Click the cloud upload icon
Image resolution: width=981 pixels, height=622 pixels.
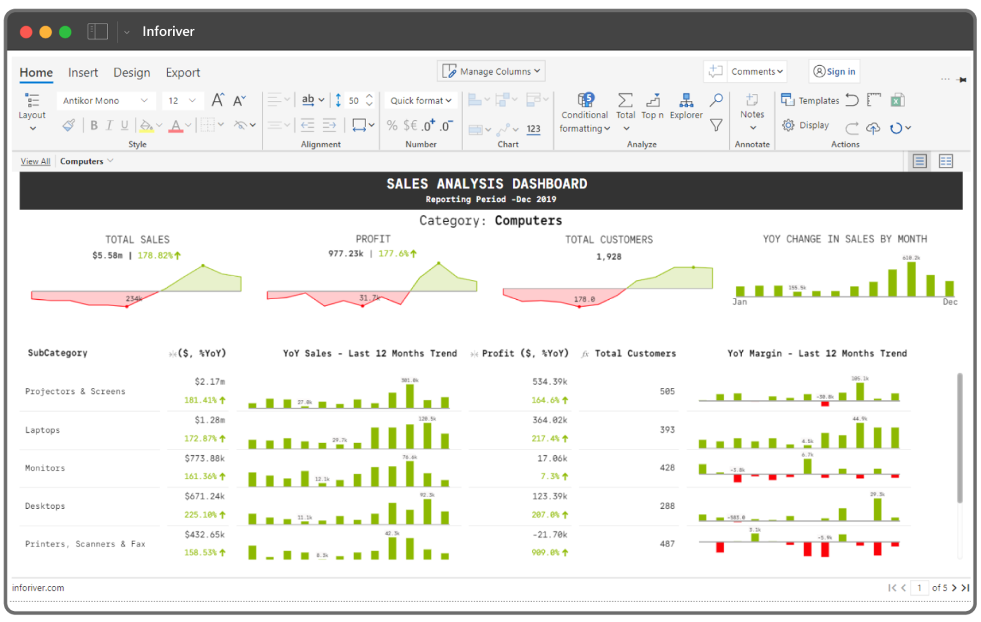tap(873, 128)
